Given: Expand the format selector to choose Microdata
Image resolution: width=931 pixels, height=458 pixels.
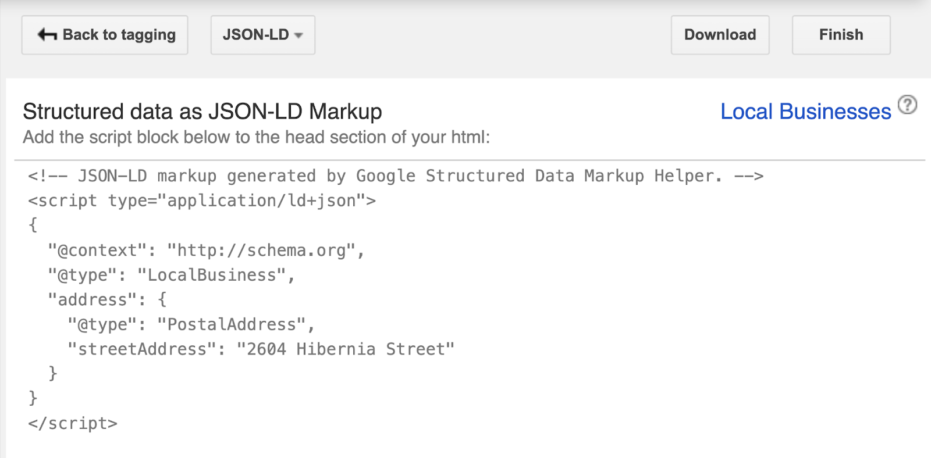Looking at the screenshot, I should (x=262, y=35).
